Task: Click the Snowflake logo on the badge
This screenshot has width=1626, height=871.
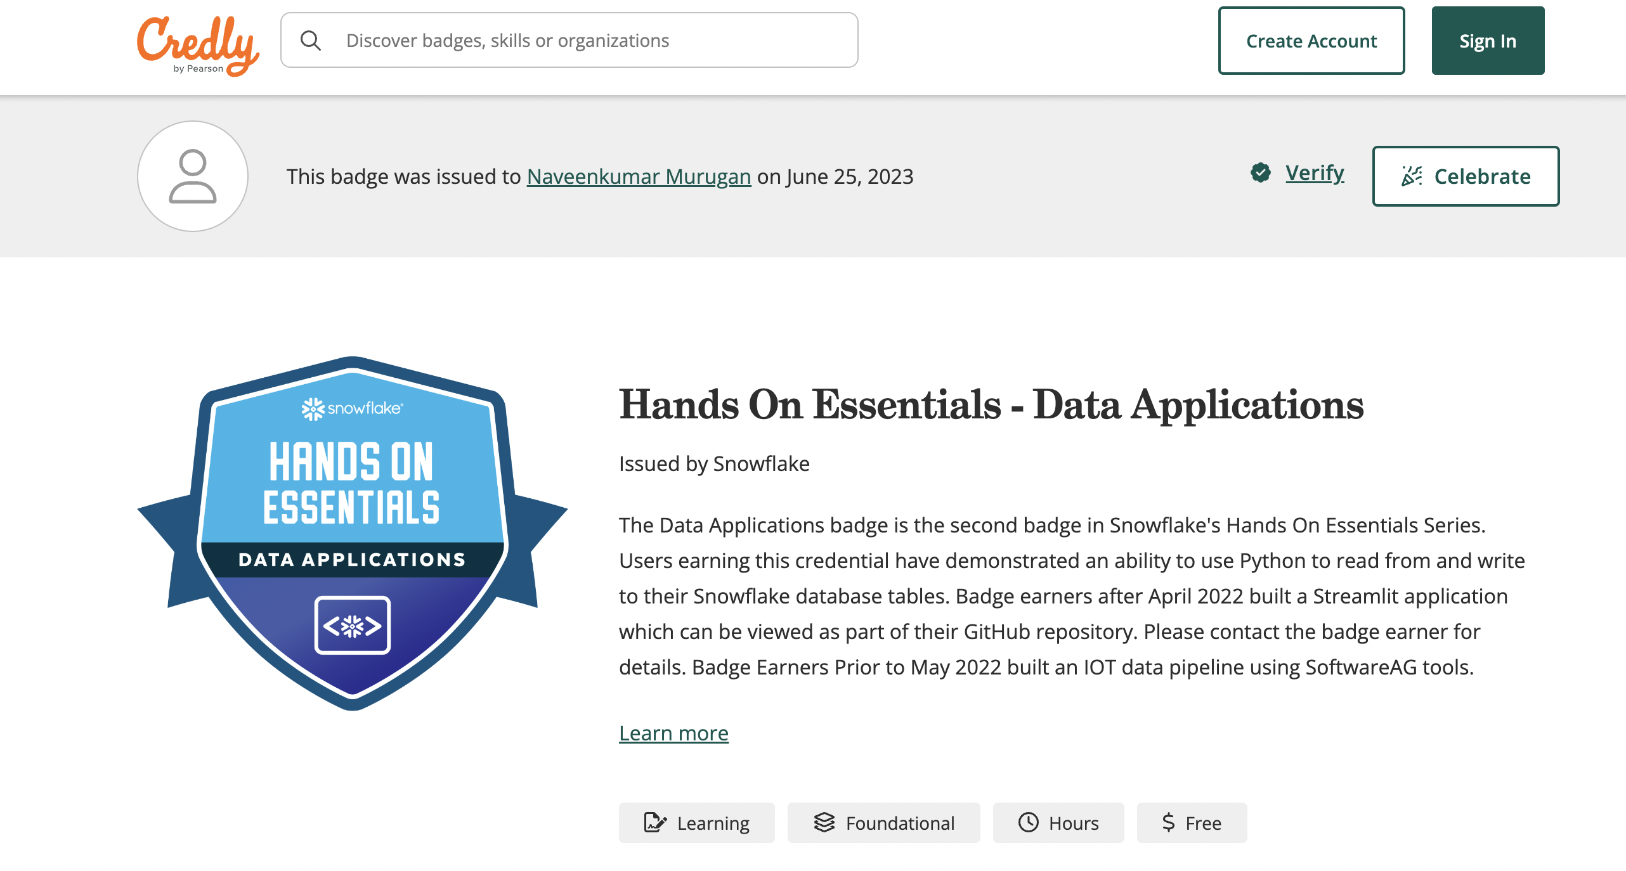Action: [352, 409]
